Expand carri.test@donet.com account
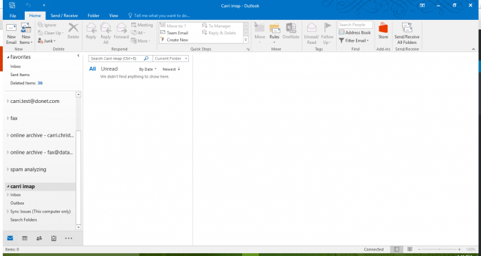Viewport: 481px width, 256px height. [8, 101]
